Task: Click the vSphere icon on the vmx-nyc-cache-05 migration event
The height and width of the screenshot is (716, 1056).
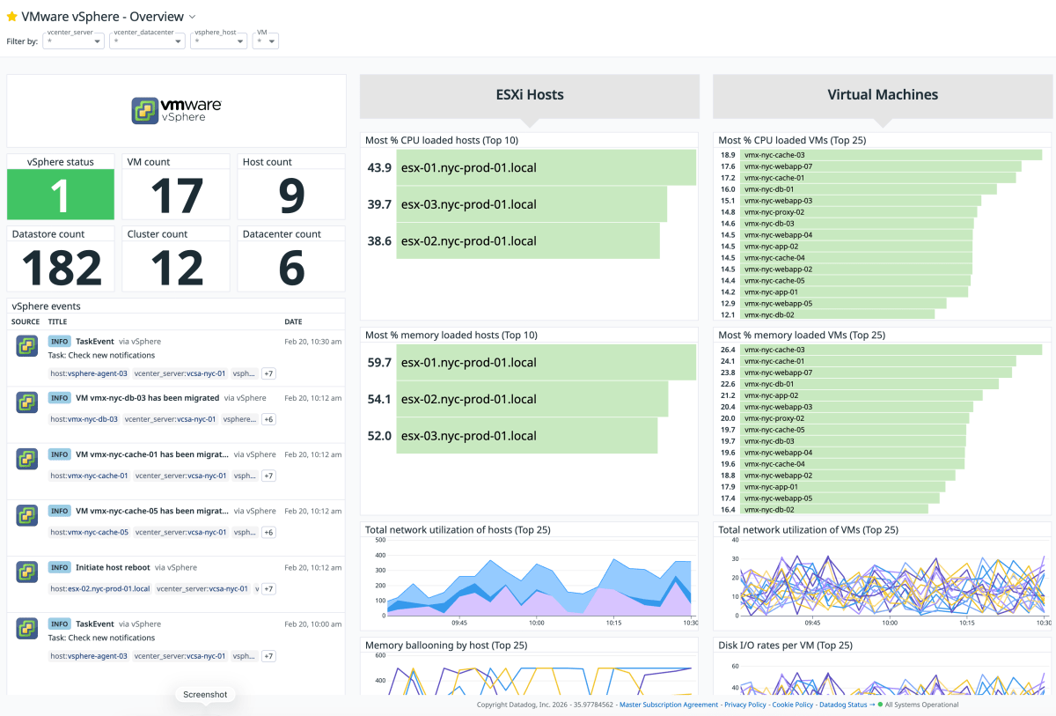Action: click(x=26, y=515)
